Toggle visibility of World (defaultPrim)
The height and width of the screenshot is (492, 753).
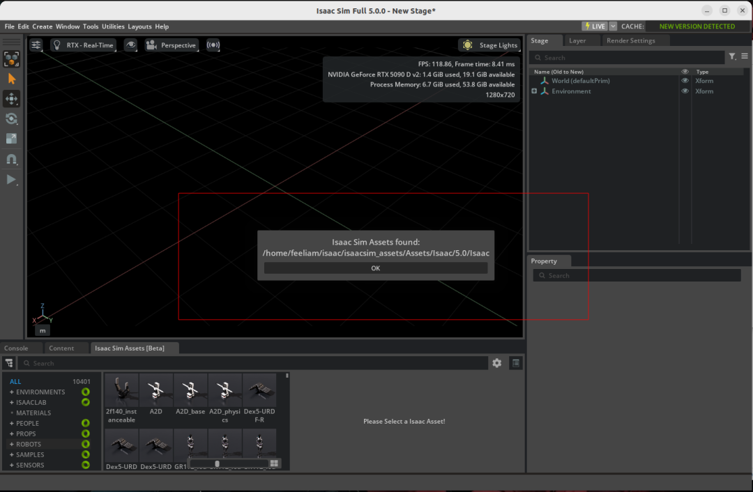685,81
